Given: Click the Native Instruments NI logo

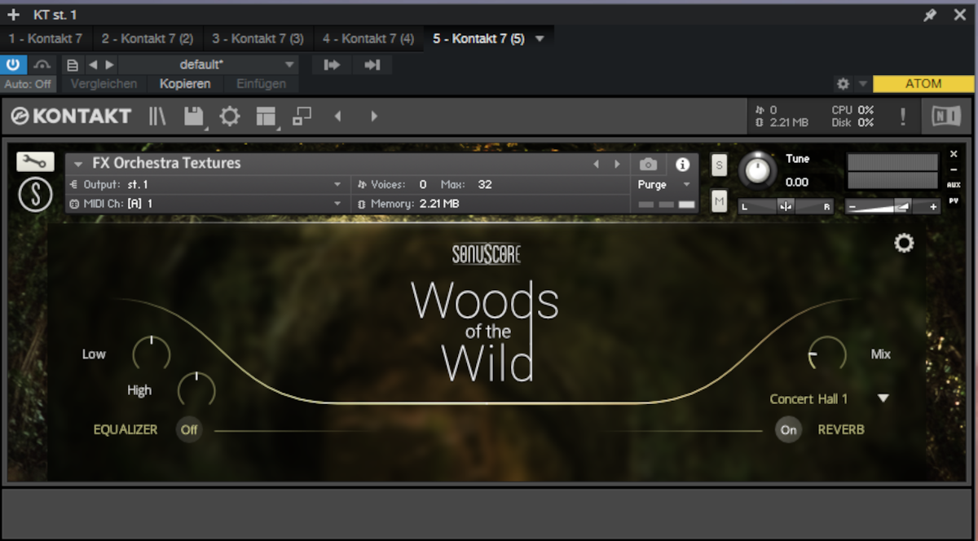Looking at the screenshot, I should (946, 117).
